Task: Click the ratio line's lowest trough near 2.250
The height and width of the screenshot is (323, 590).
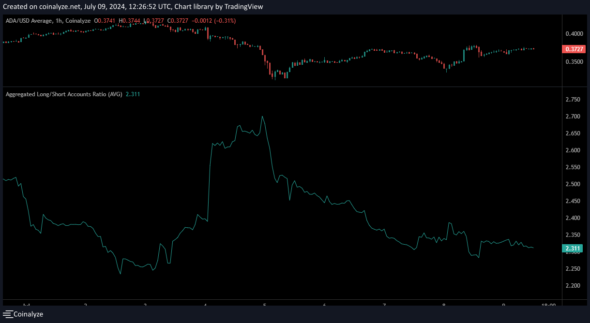Action: click(x=120, y=274)
